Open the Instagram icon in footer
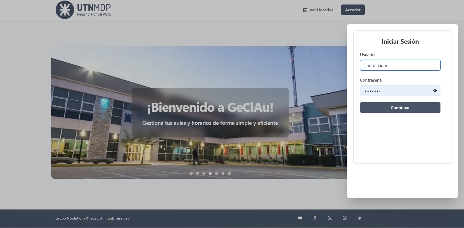 [345, 218]
